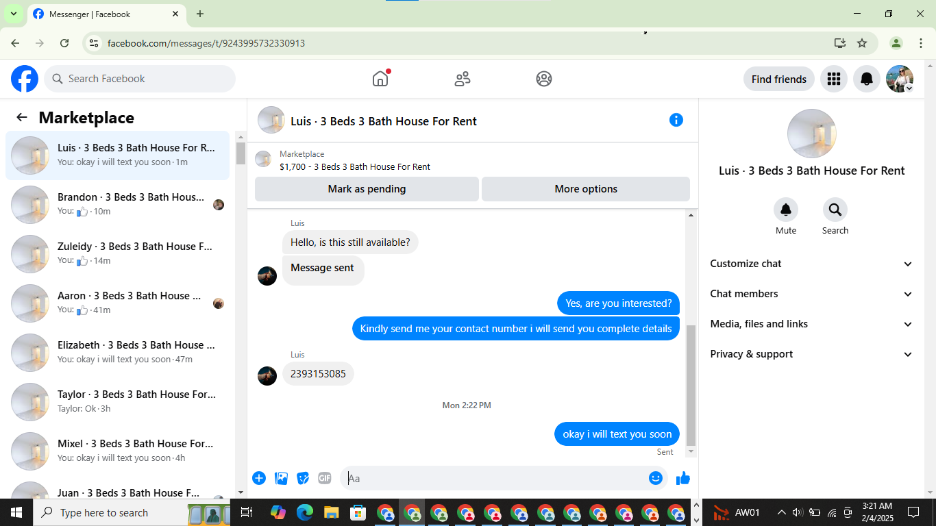
Task: Open the Facebook menu grid icon
Action: tap(834, 79)
